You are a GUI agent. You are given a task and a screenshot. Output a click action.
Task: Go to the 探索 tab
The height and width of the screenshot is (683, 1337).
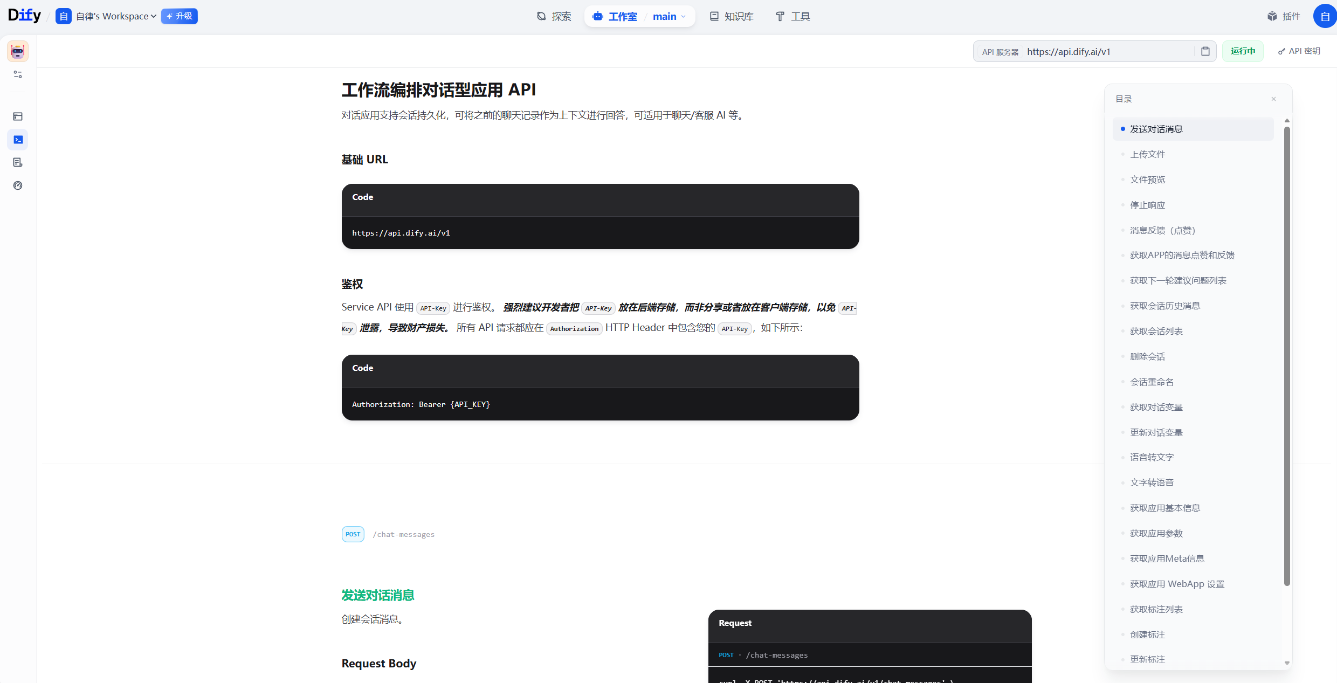point(554,16)
